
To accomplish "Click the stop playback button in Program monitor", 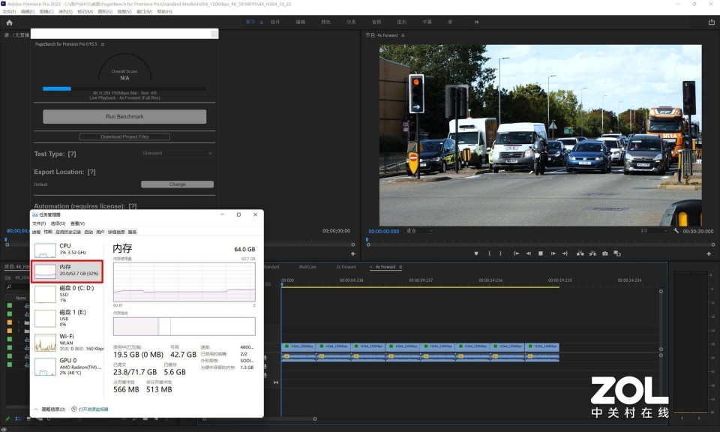I will pyautogui.click(x=540, y=253).
